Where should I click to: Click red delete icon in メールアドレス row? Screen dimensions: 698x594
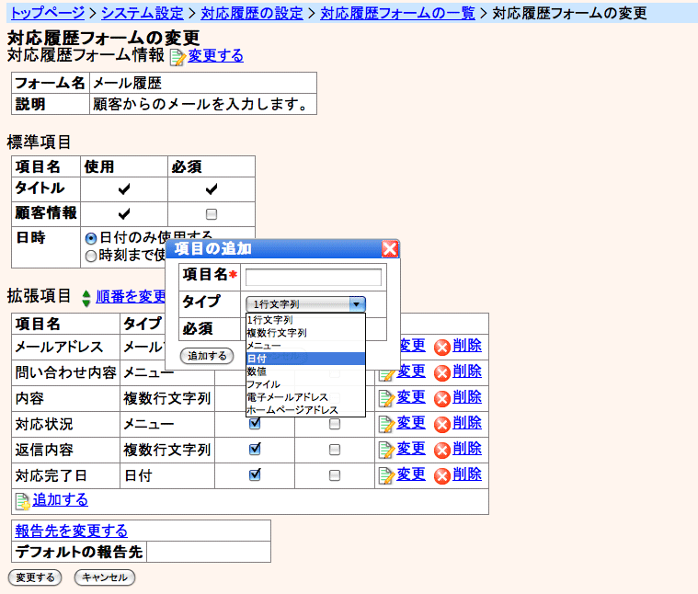pyautogui.click(x=441, y=347)
